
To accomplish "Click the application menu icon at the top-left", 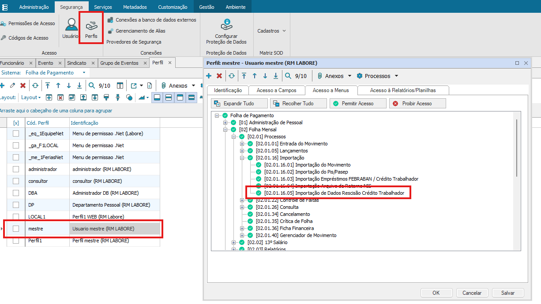I will tap(5, 7).
